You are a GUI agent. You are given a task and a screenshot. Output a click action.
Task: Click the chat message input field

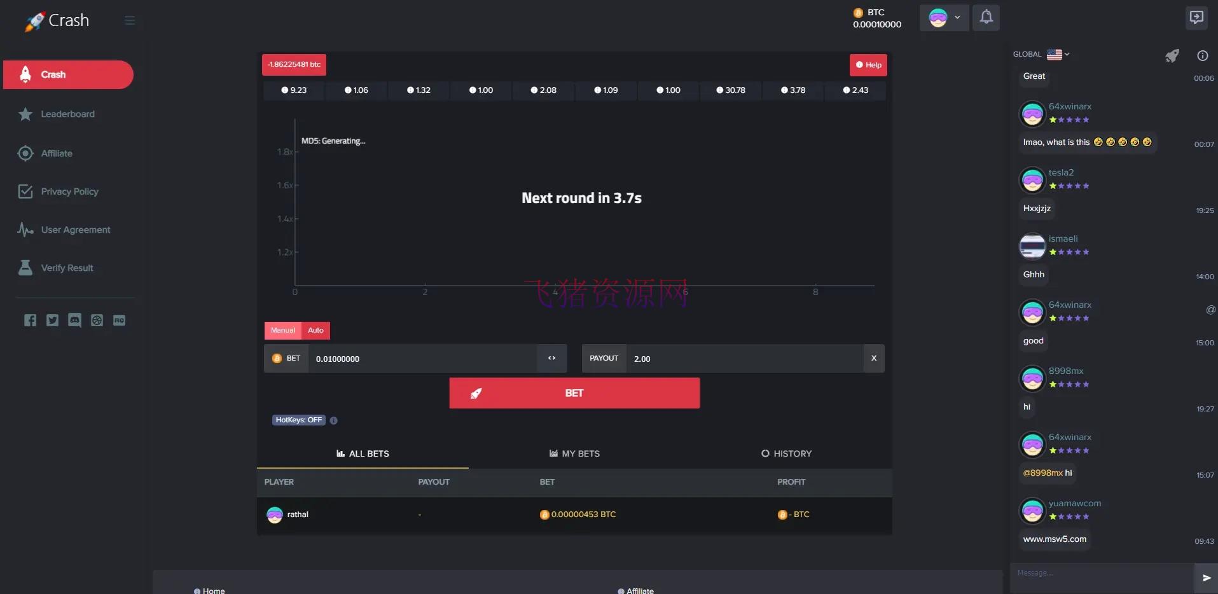[1102, 574]
